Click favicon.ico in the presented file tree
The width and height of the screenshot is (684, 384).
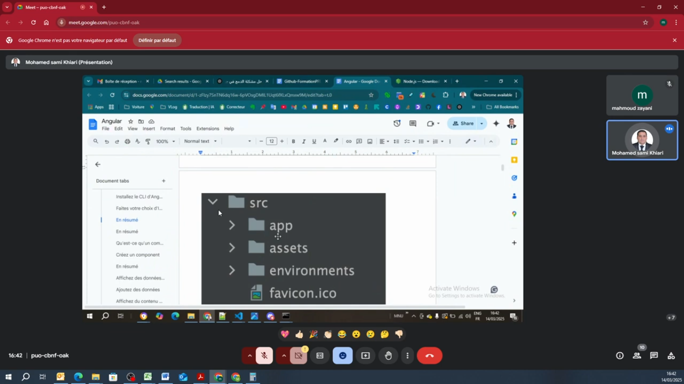(x=302, y=293)
